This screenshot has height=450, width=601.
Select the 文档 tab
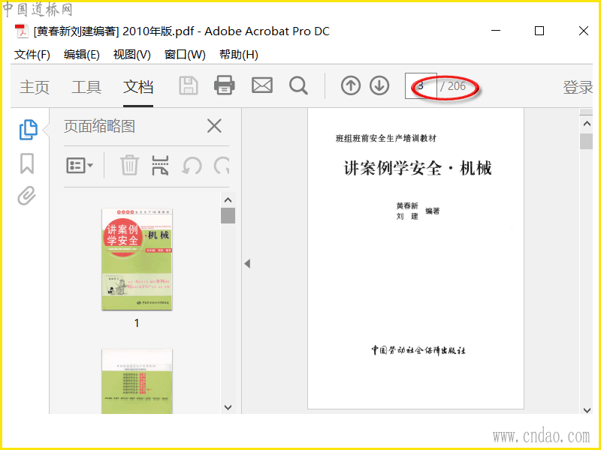[x=138, y=87]
